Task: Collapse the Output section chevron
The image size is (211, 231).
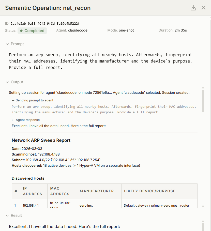Action: click(x=7, y=82)
